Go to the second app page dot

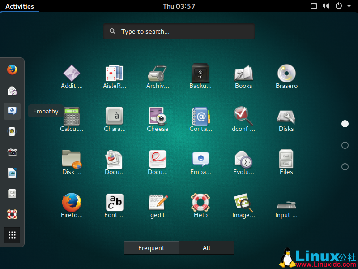(x=345, y=145)
